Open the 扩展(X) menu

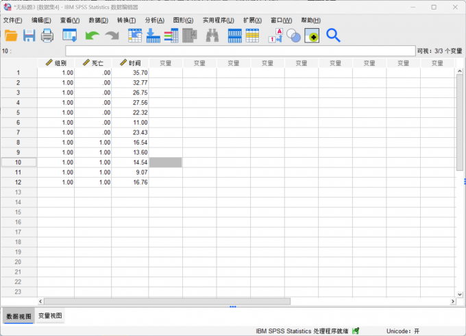point(252,20)
